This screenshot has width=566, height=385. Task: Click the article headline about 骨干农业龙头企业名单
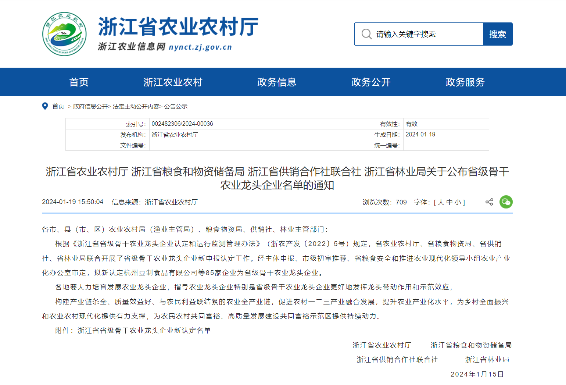coord(277,178)
